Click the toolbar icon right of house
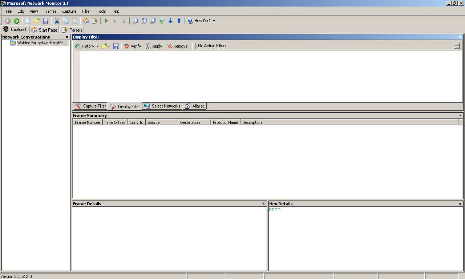465x279 pixels. [94, 21]
